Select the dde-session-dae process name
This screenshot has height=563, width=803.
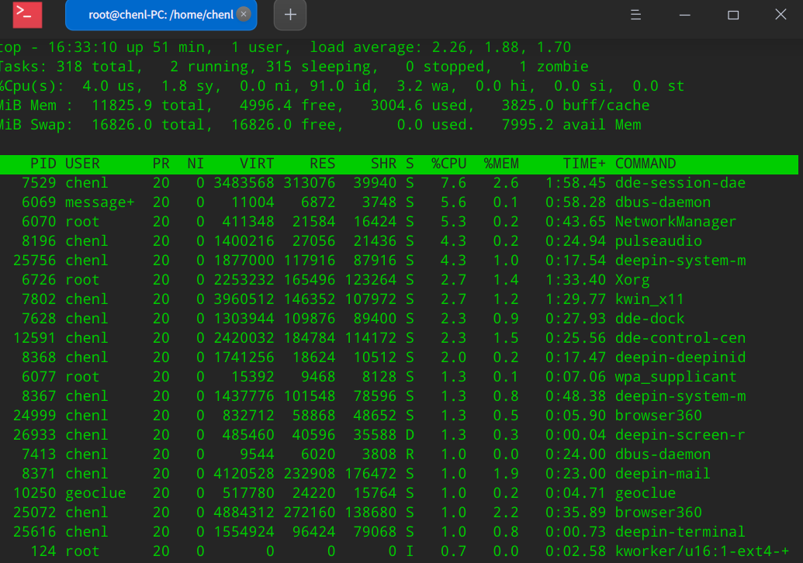click(x=680, y=183)
